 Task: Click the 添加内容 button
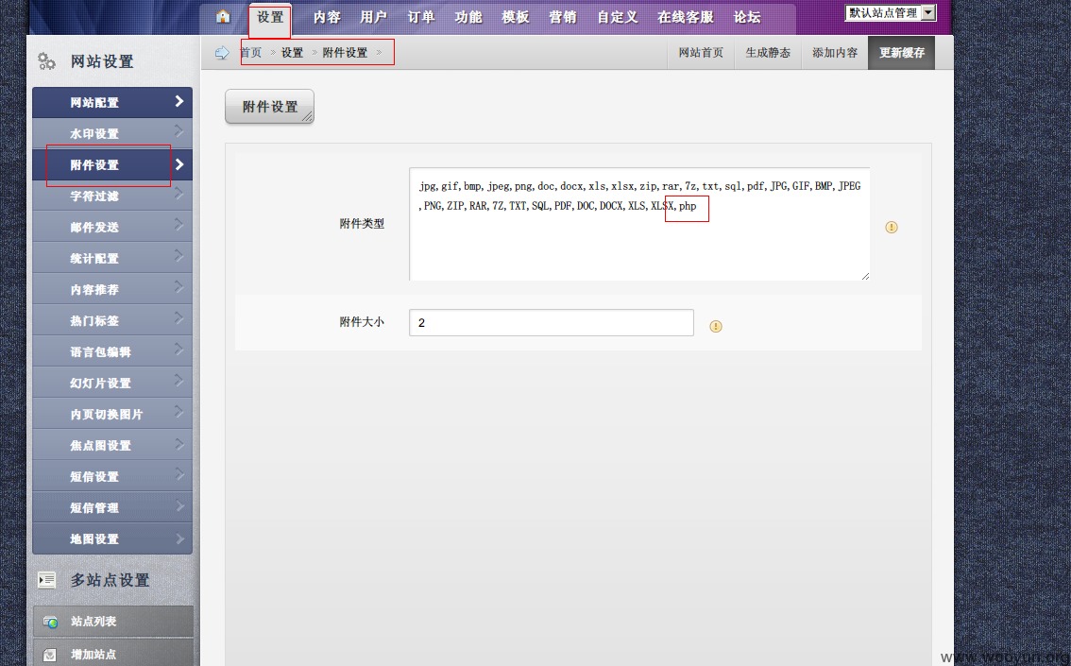pyautogui.click(x=835, y=53)
